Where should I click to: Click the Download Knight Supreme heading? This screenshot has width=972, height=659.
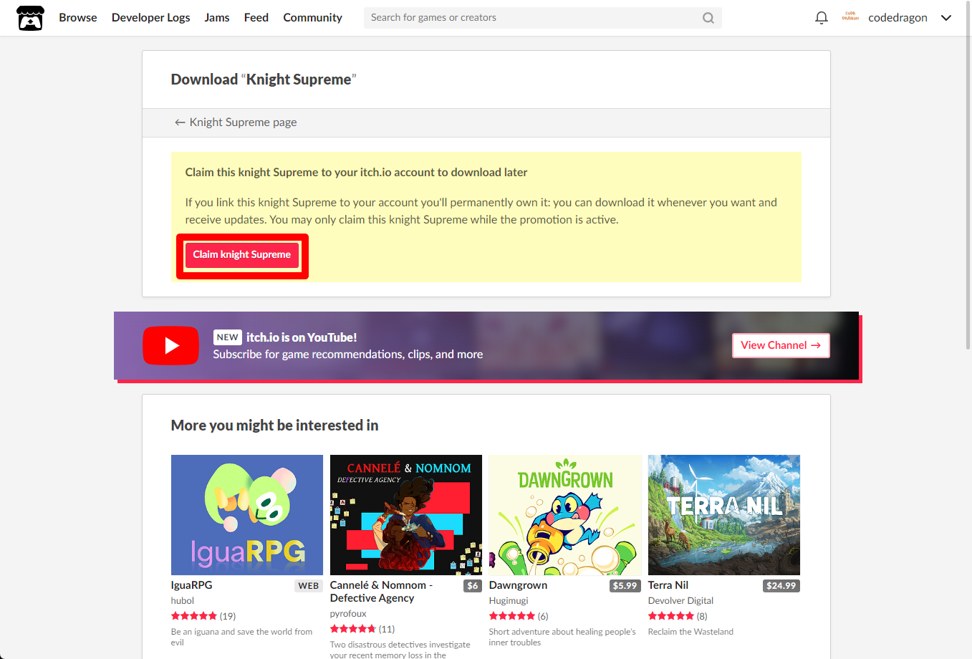click(264, 80)
